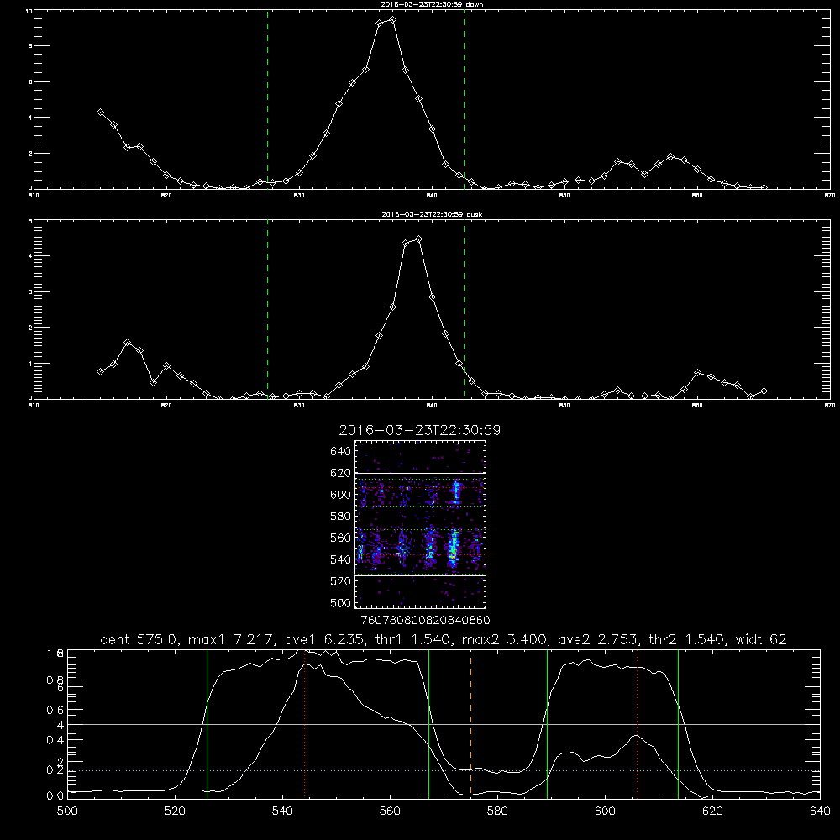This screenshot has width=840, height=840.
Task: Click the 'cent 575.0' value in stats line
Action: (139, 639)
